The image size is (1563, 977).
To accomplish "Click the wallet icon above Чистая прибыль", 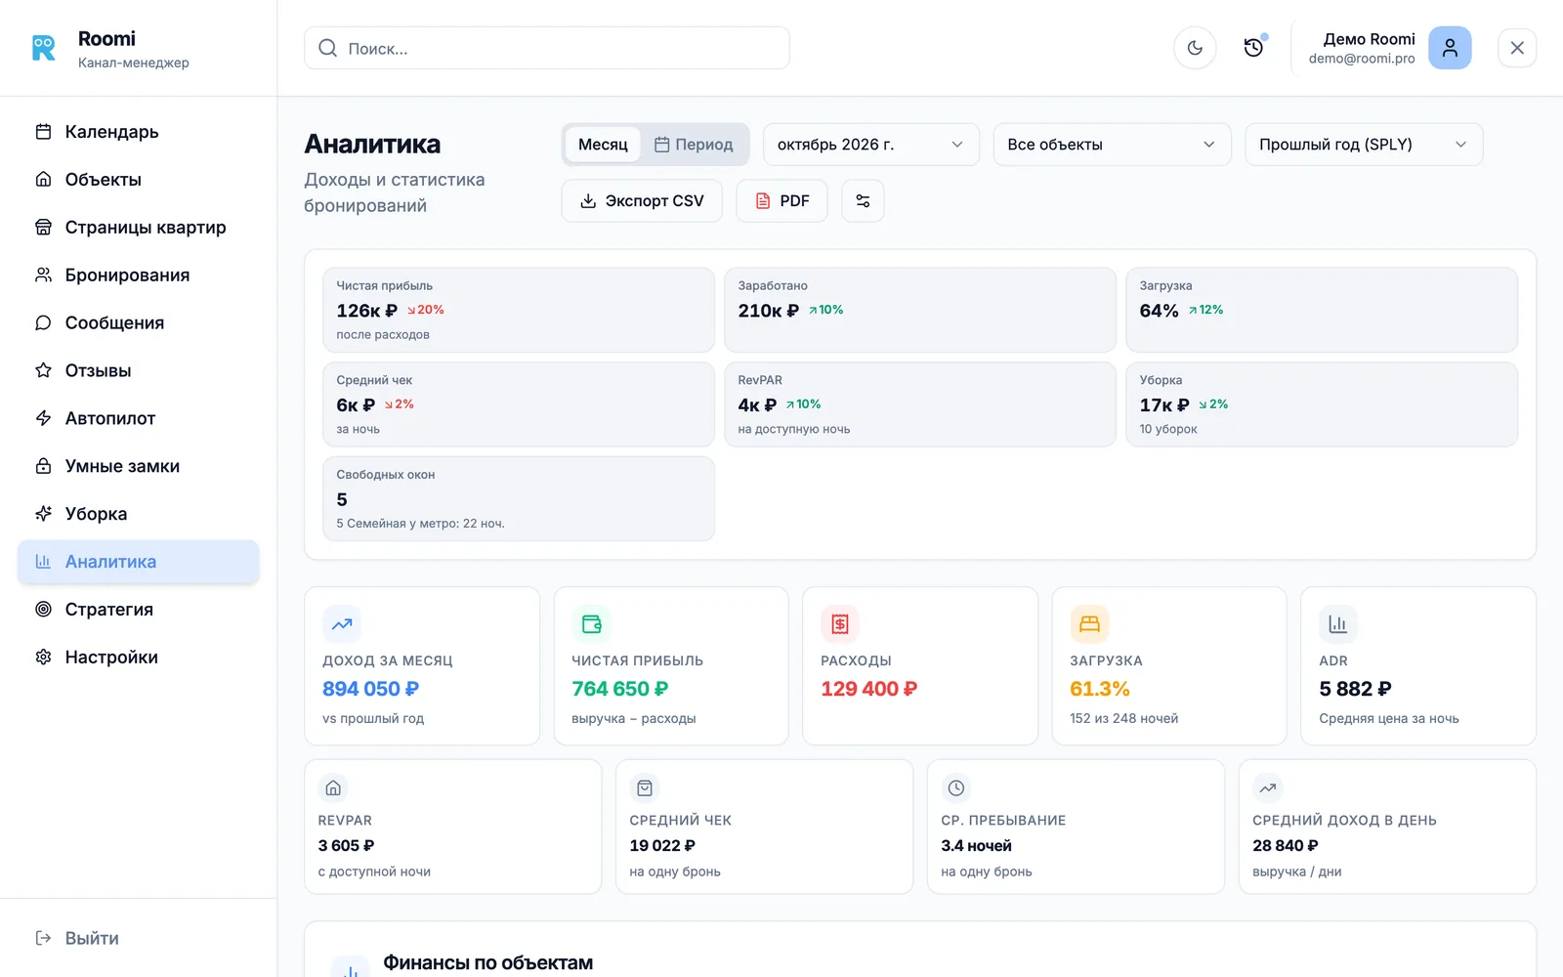I will pos(591,624).
